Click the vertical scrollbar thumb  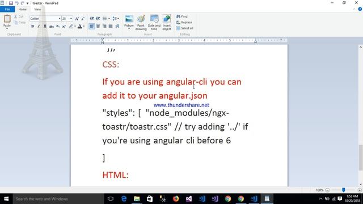pos(361,158)
